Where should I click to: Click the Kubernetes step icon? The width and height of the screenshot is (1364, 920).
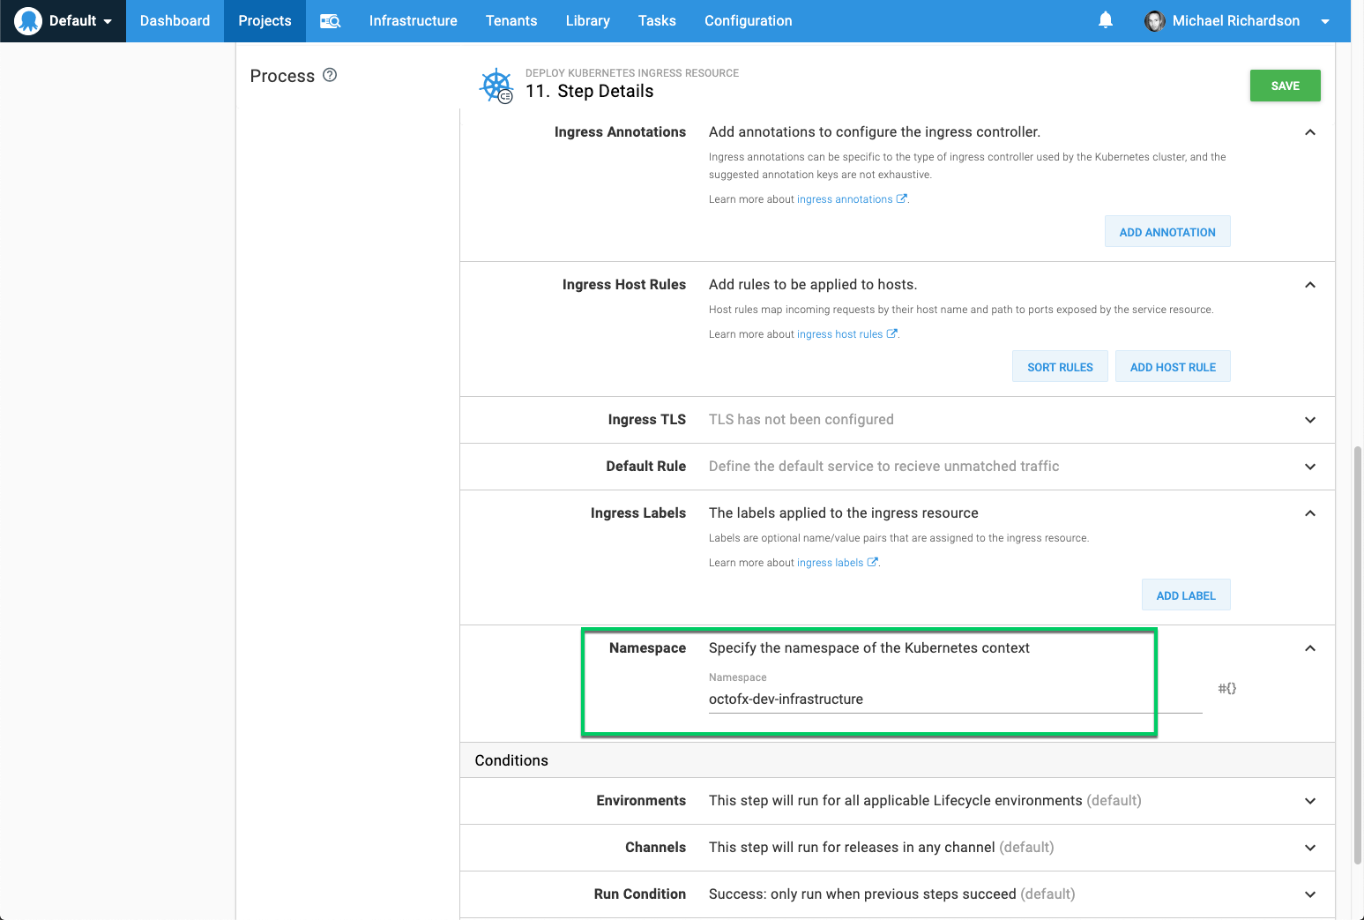496,86
